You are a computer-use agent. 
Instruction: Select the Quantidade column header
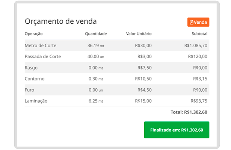(x=96, y=34)
